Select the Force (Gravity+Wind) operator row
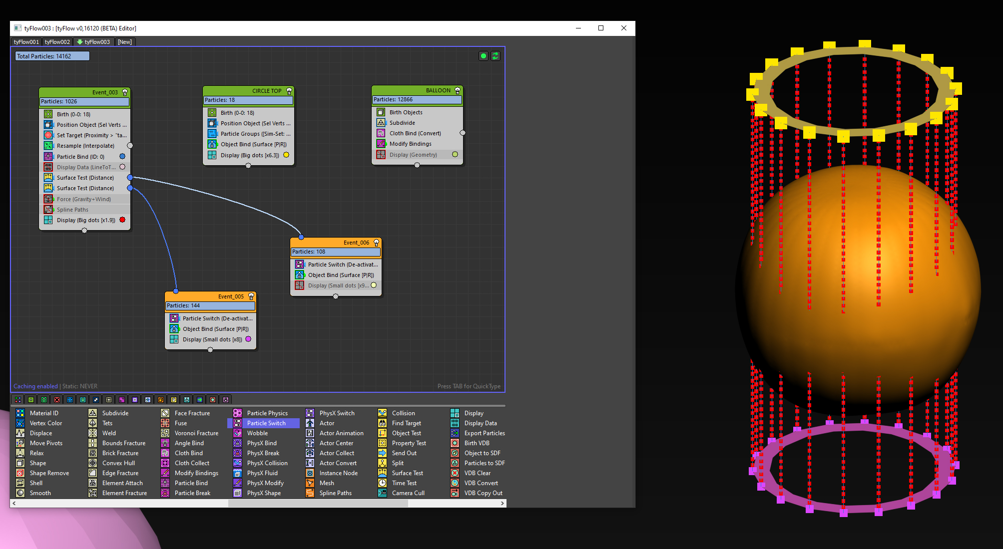The width and height of the screenshot is (1003, 549). 83,199
